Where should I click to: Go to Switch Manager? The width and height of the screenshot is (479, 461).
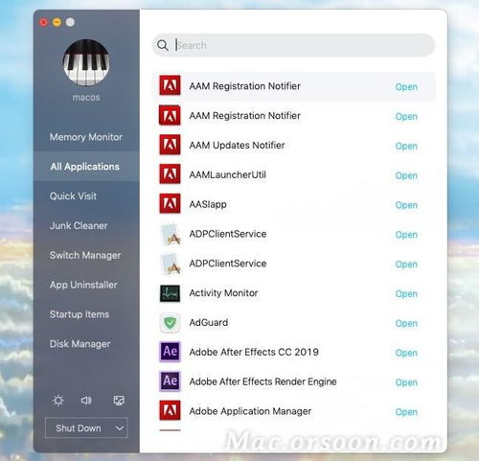85,255
